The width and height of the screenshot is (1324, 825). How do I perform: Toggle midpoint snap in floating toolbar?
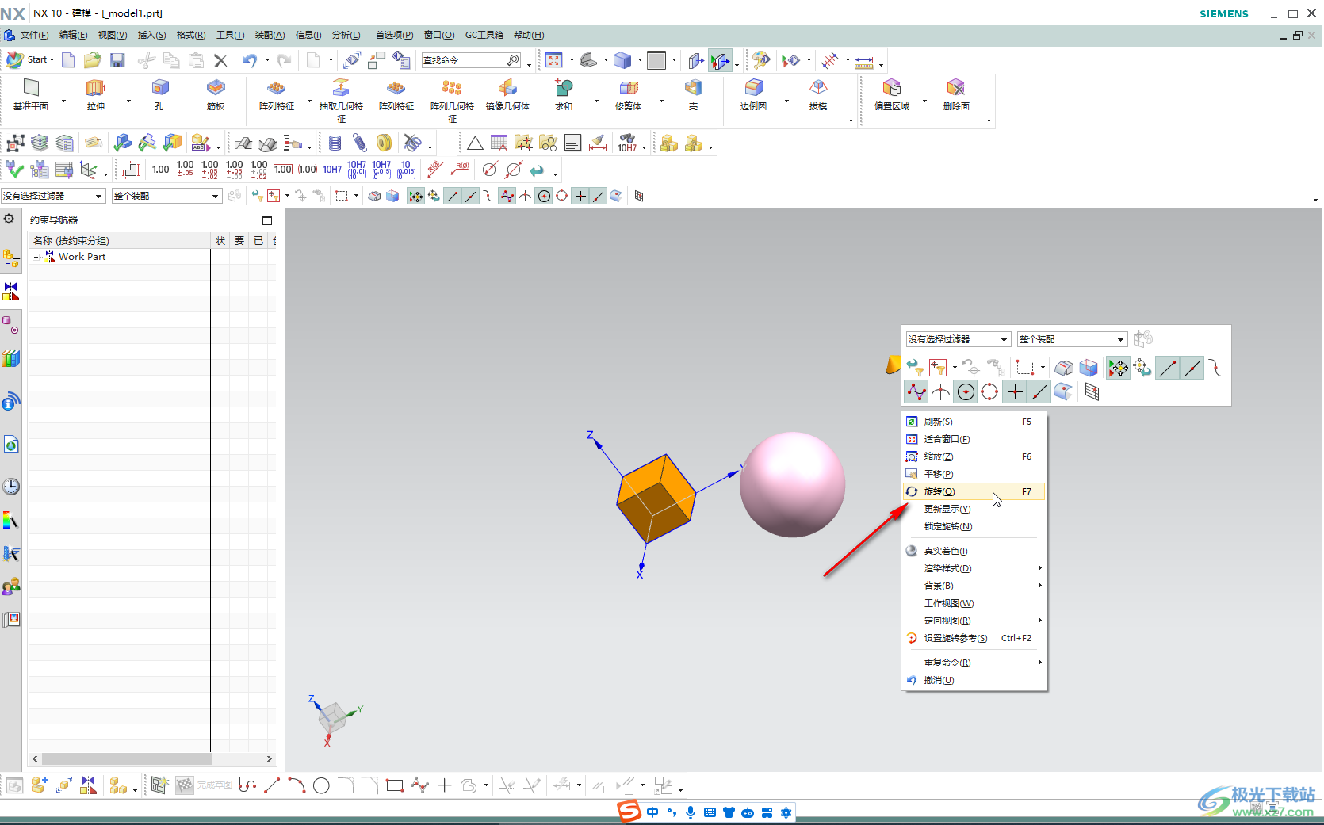[x=1192, y=368]
